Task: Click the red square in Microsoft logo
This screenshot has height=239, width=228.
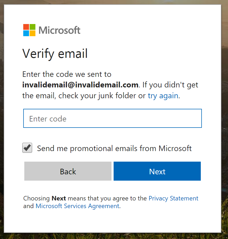Action: (26, 27)
